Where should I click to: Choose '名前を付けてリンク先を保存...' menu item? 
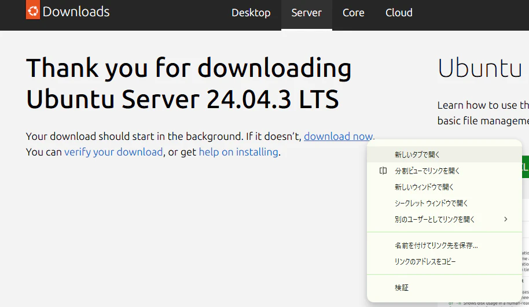click(x=444, y=246)
